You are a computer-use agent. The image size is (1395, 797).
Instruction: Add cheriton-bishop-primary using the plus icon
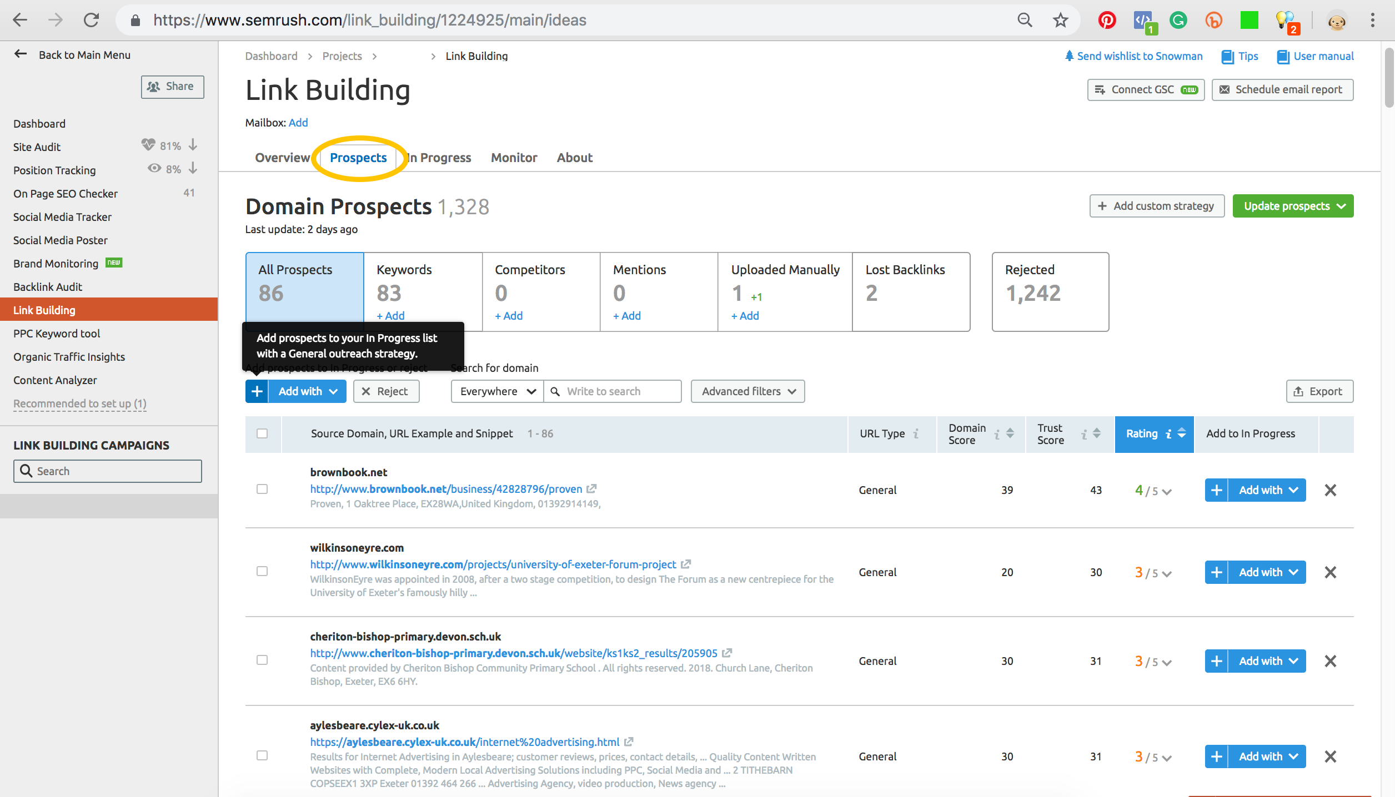1216,661
